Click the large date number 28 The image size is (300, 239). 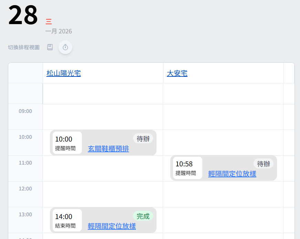click(23, 15)
